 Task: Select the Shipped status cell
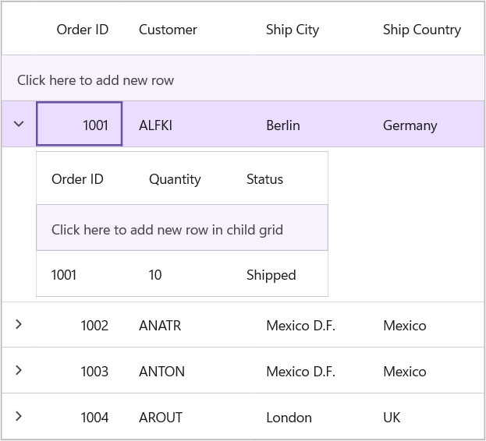[271, 275]
